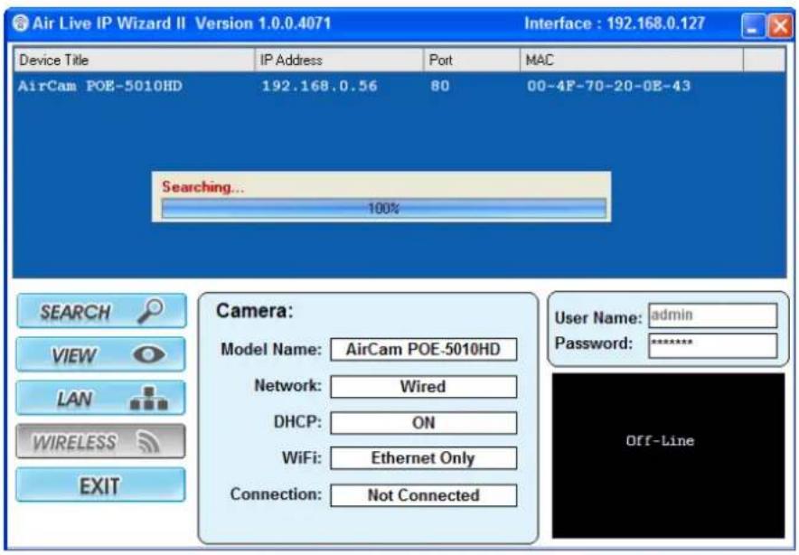The image size is (799, 555).
Task: Click the Interface : 192.168.0.127 title text
Action: tap(615, 24)
